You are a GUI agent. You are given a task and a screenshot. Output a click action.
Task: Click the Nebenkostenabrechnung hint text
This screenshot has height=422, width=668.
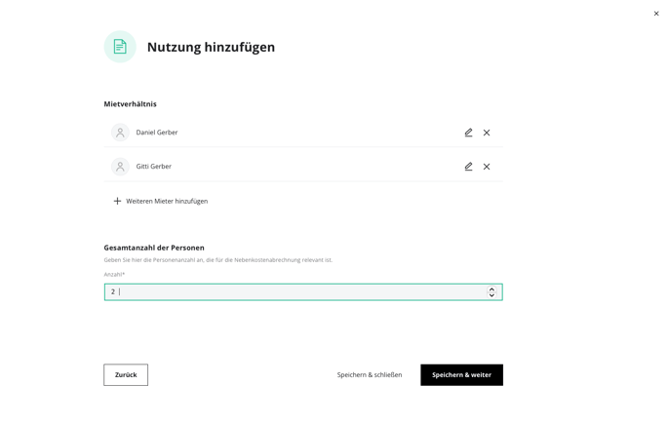[x=218, y=260]
